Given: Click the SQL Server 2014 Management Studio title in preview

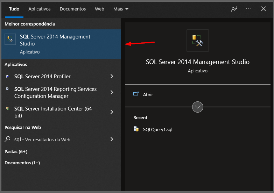Looking at the screenshot, I should [x=198, y=62].
